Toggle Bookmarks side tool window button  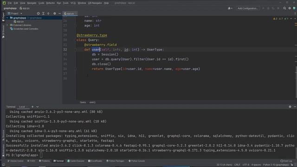pyautogui.click(x=3, y=151)
